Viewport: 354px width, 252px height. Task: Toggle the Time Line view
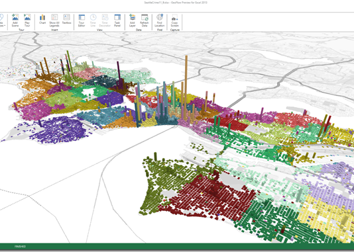click(x=93, y=21)
